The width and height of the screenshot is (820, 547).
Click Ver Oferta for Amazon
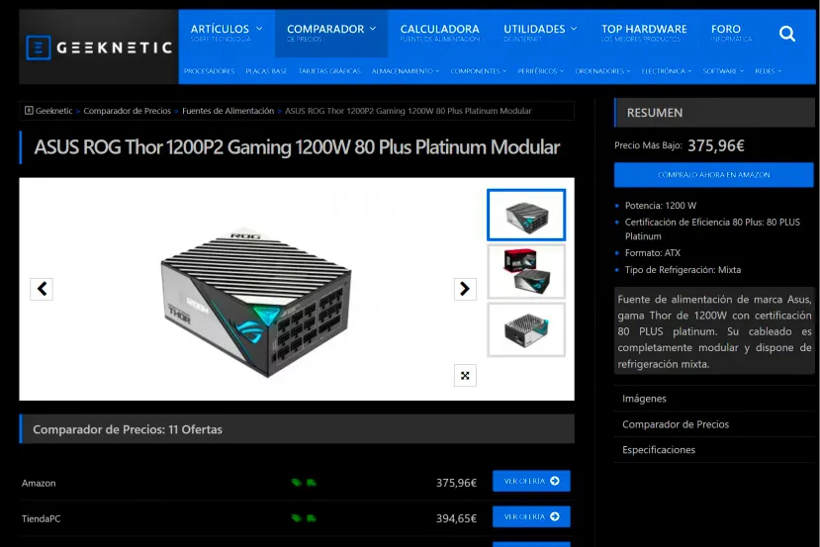pyautogui.click(x=531, y=481)
